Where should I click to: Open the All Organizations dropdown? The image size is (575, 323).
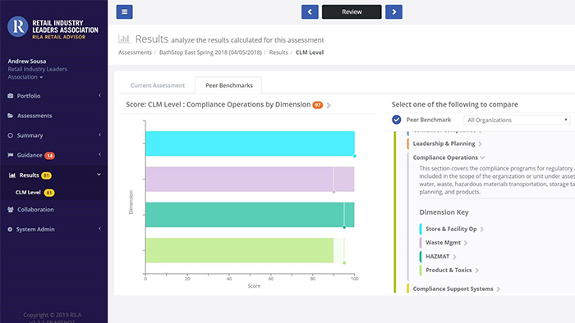(517, 120)
